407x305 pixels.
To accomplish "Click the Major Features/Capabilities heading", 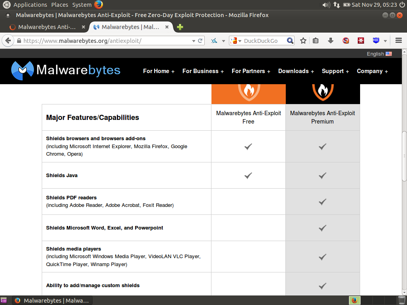I will coord(92,118).
